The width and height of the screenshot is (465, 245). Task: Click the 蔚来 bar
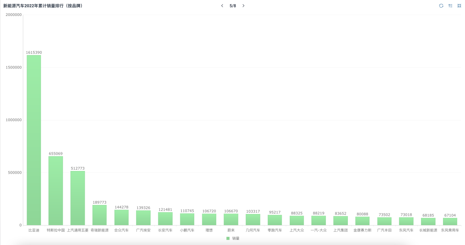(231, 220)
